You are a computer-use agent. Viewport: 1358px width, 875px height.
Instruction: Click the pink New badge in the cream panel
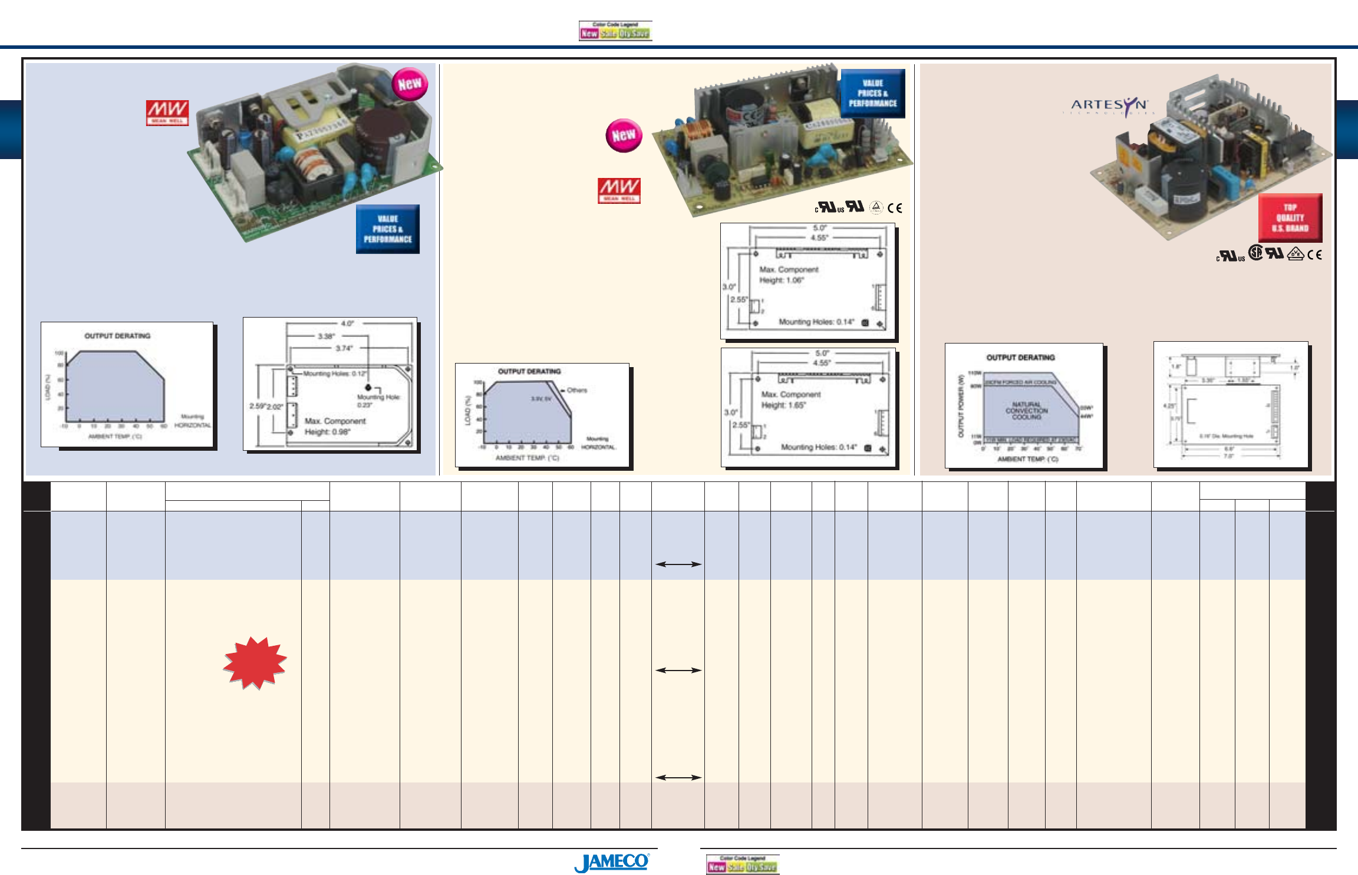click(x=624, y=136)
